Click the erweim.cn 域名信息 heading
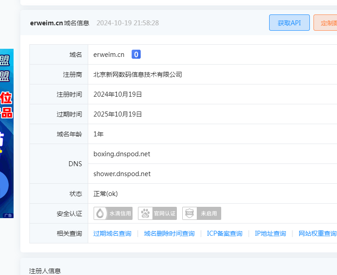Screen dimensions: 337x275 point(60,23)
